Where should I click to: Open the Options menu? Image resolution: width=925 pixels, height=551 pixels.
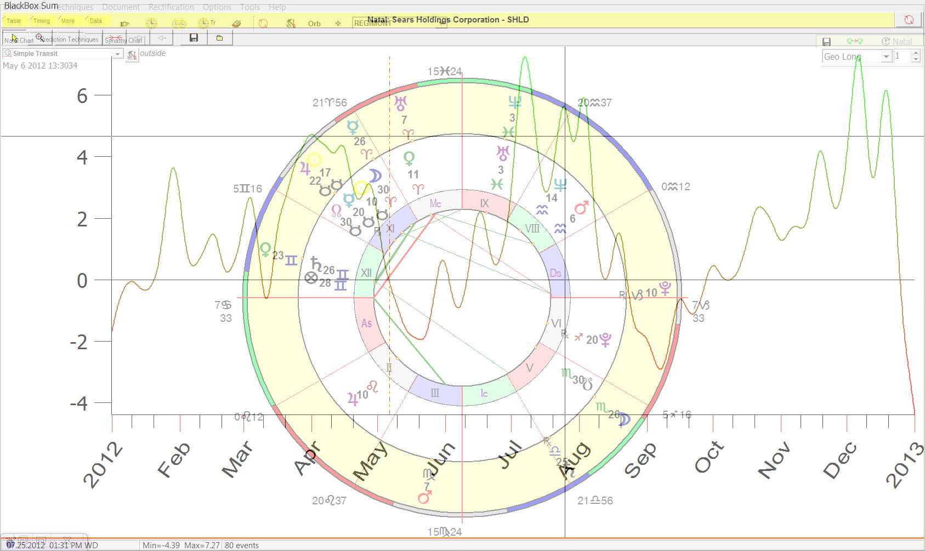(x=217, y=7)
